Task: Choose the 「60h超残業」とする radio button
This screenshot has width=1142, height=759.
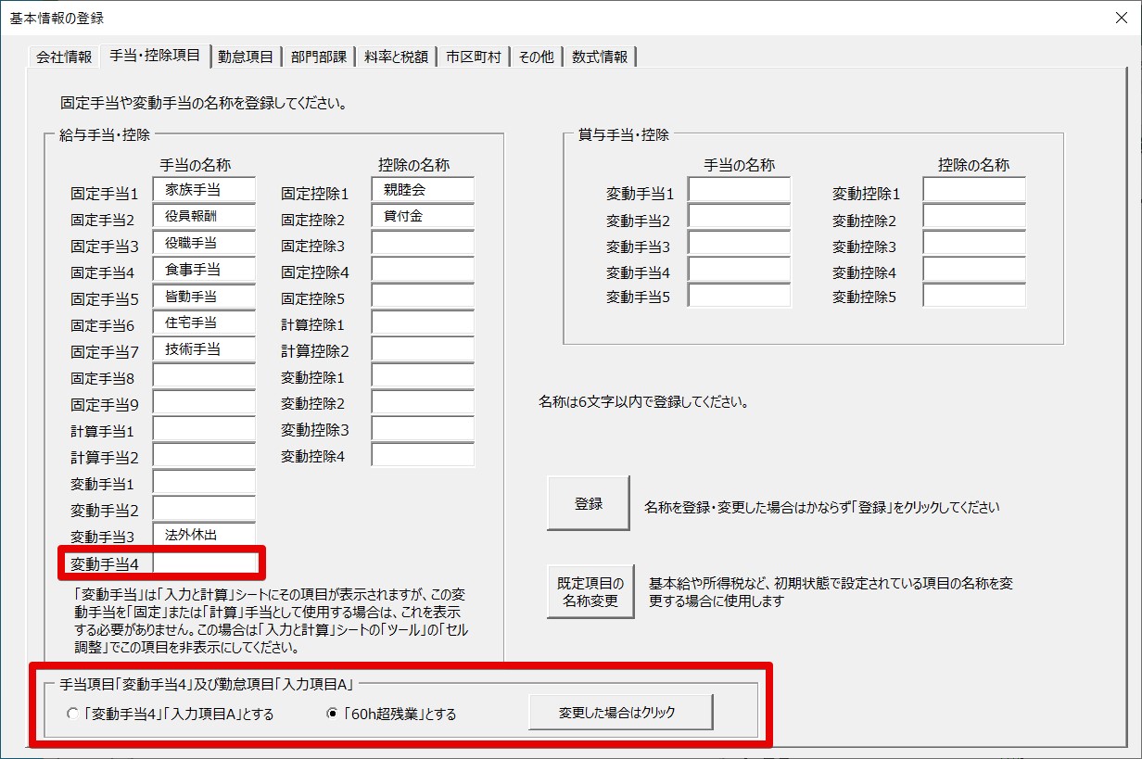Action: [x=332, y=715]
